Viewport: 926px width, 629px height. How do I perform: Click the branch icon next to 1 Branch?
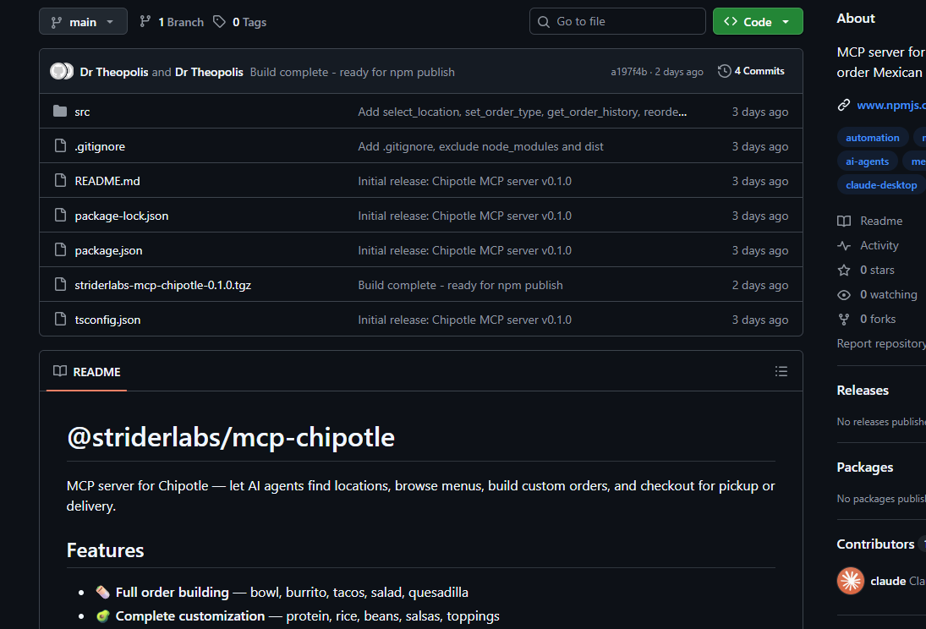(145, 22)
